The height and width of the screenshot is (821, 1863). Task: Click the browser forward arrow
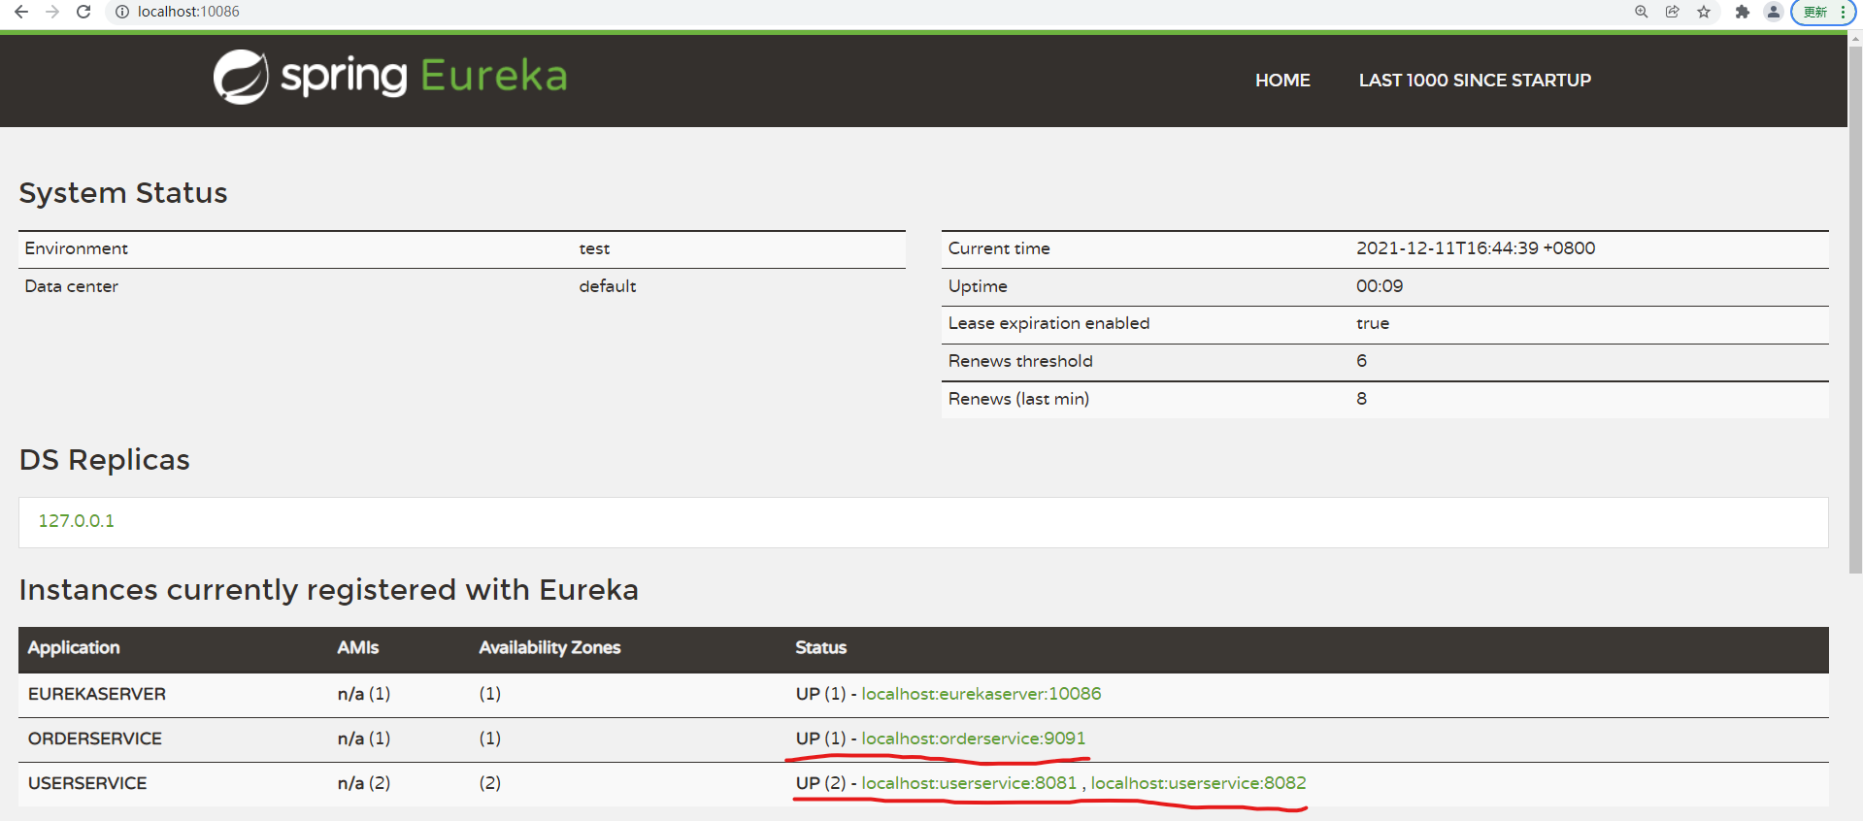[52, 12]
